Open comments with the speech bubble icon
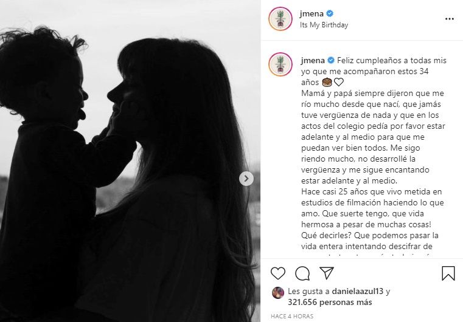 (x=302, y=273)
